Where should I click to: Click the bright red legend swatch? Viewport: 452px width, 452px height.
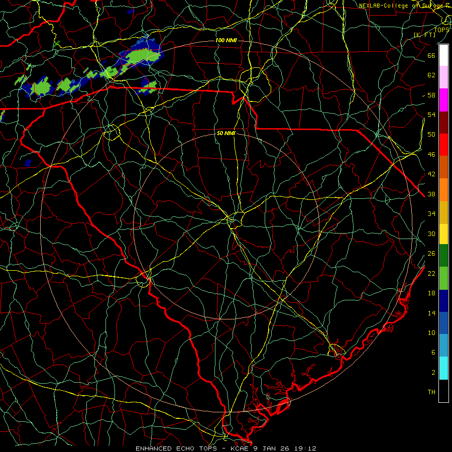(x=443, y=145)
